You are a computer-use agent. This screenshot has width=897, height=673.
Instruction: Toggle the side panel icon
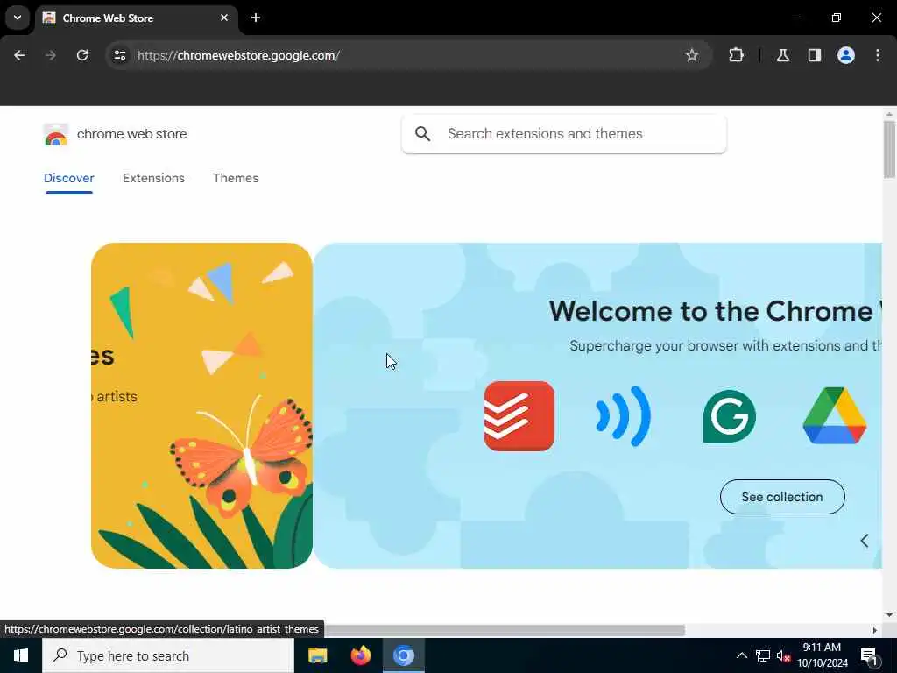pyautogui.click(x=814, y=55)
